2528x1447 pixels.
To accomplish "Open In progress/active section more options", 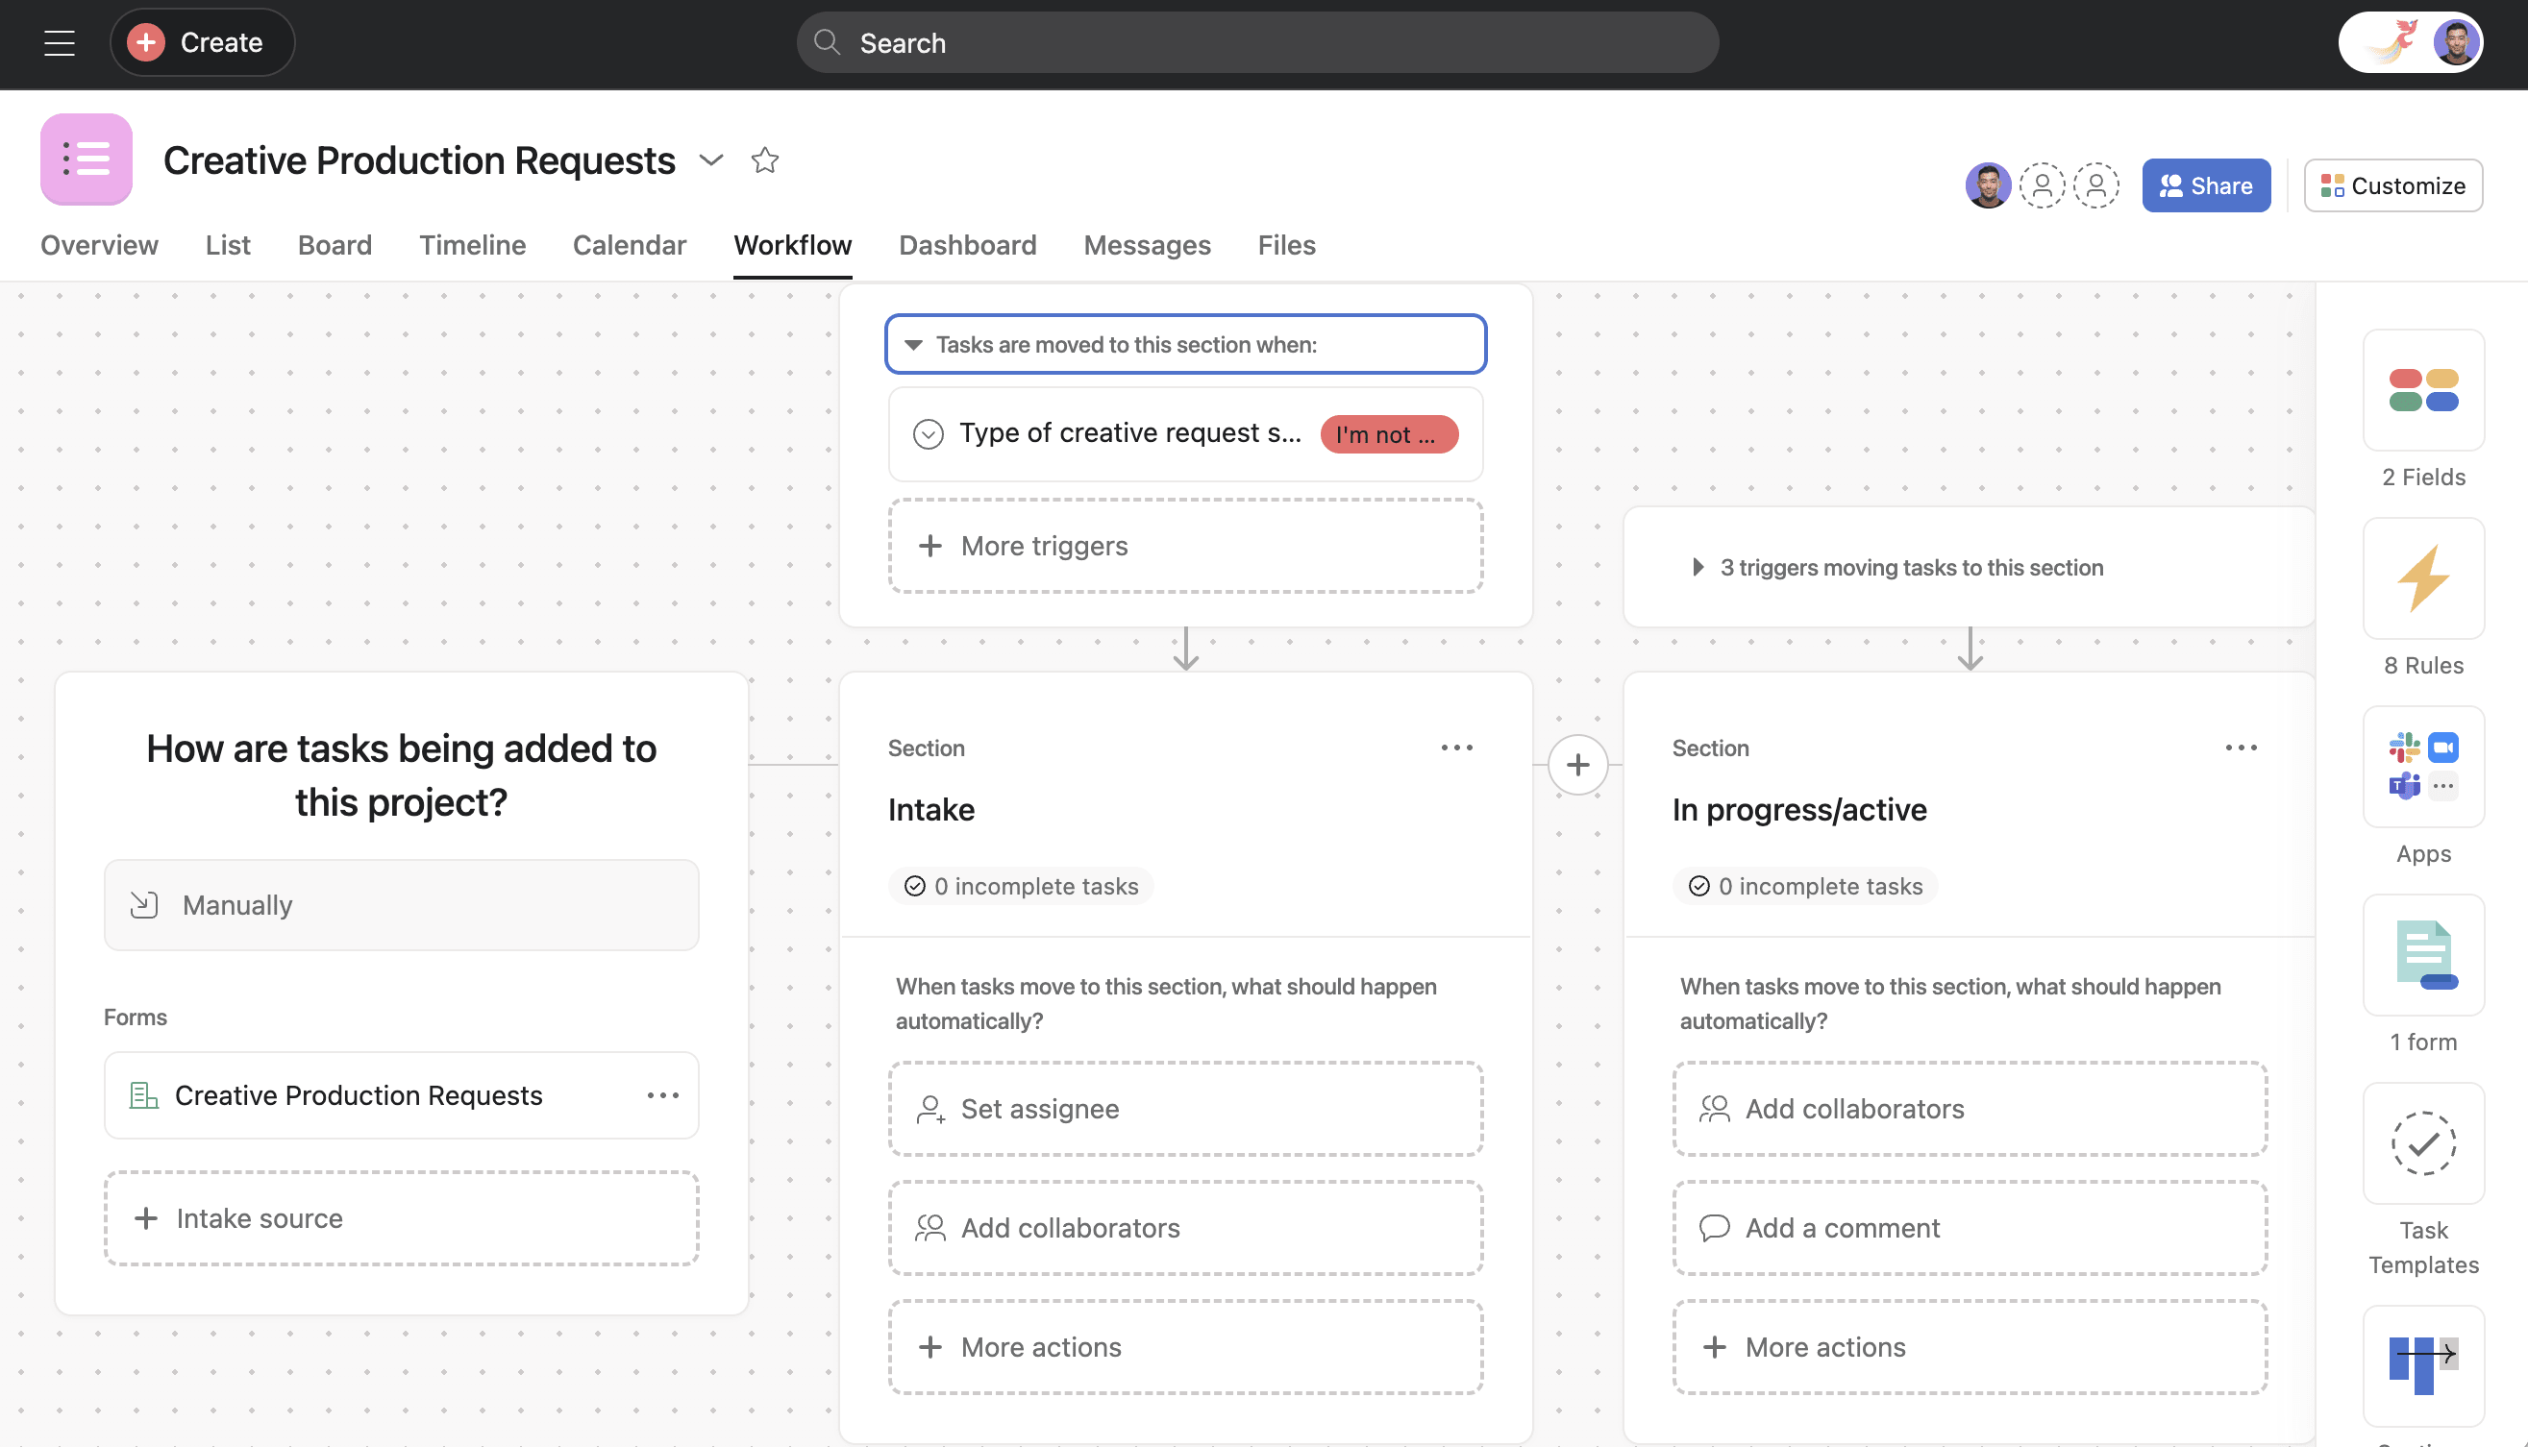I will [x=2241, y=748].
